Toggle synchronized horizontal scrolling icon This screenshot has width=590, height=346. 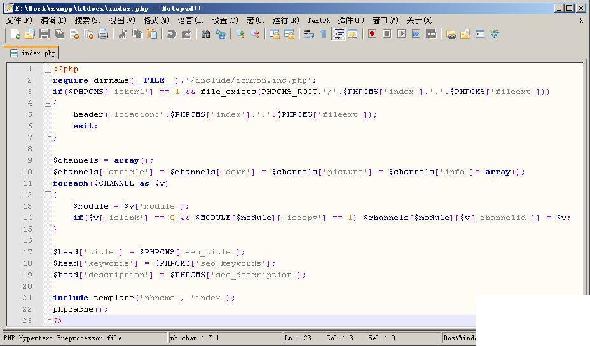[x=289, y=34]
